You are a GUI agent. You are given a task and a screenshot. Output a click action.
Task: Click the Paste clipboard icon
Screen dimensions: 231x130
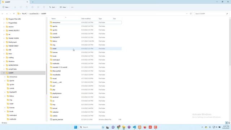point(27,7)
